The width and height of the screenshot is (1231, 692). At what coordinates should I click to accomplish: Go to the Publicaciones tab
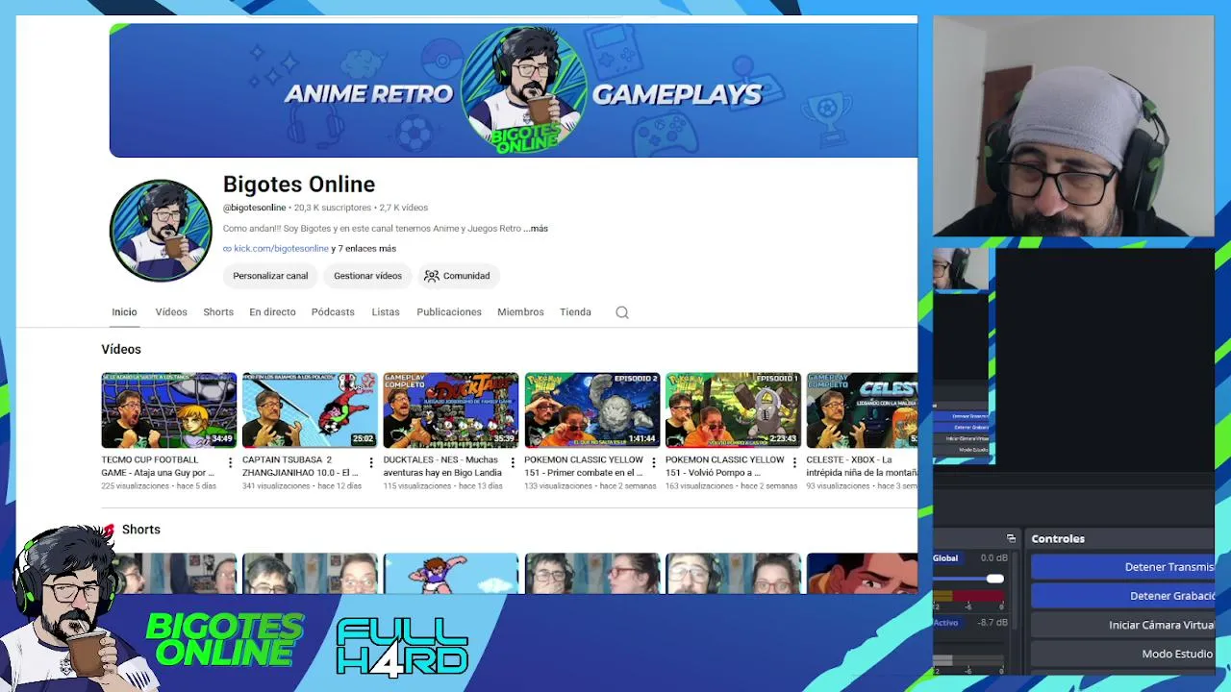coord(449,312)
